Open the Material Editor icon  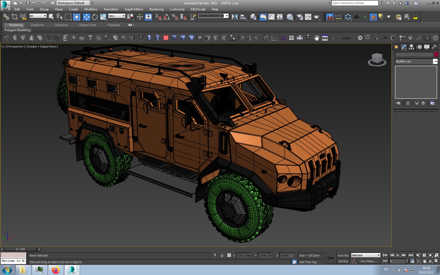[x=290, y=17]
